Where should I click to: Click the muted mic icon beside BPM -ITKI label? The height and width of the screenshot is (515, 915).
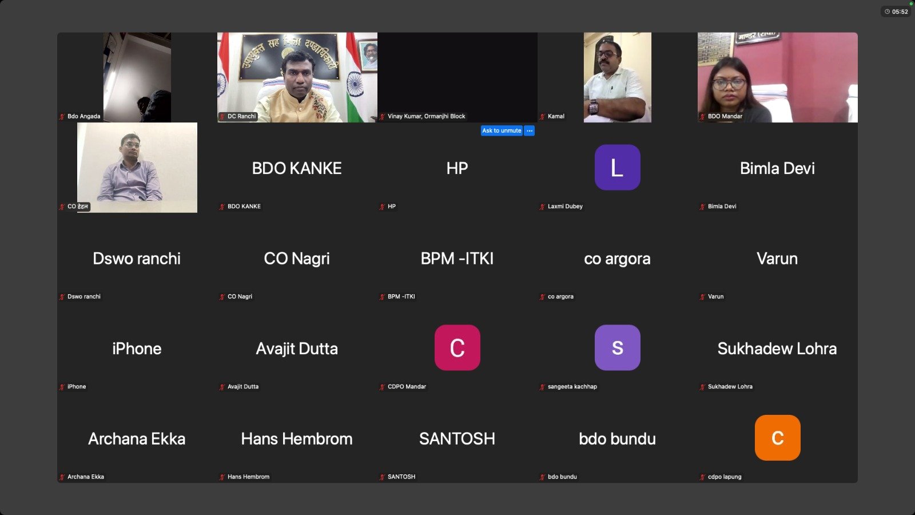tap(383, 297)
